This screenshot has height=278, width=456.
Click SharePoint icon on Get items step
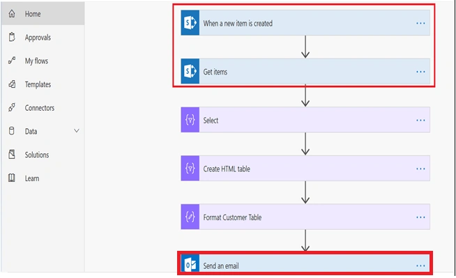point(190,71)
